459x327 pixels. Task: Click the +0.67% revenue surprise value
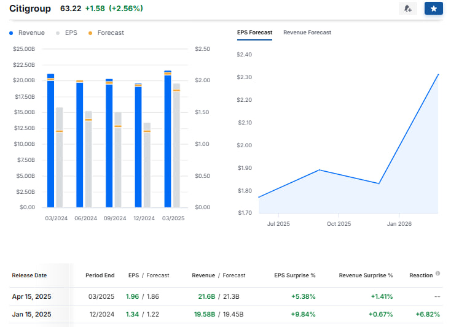point(380,314)
